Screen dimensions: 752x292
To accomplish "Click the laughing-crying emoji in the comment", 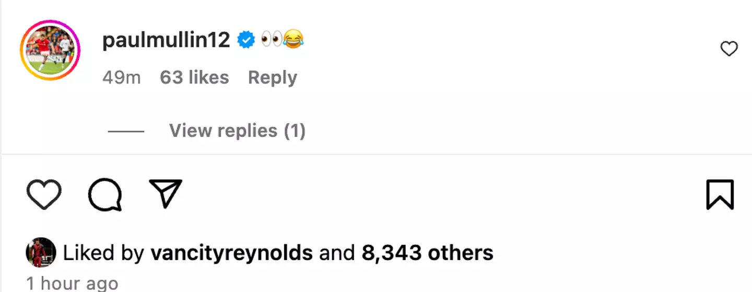I will pyautogui.click(x=293, y=40).
